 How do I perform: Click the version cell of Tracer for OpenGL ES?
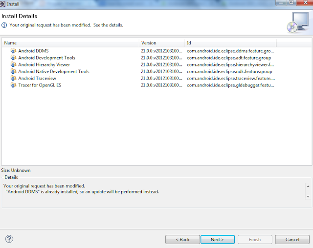(x=161, y=85)
